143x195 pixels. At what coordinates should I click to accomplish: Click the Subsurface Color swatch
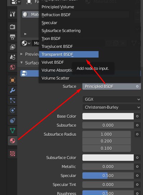point(108,158)
